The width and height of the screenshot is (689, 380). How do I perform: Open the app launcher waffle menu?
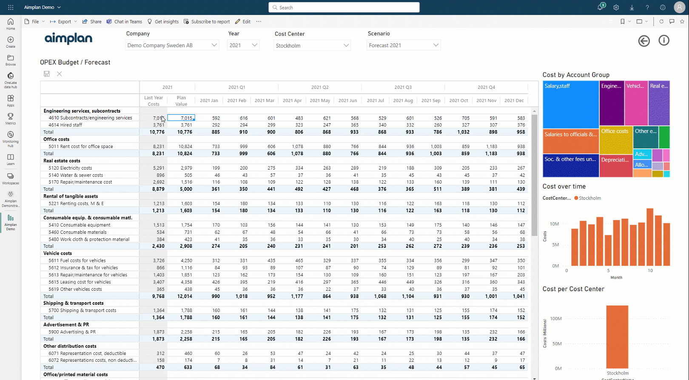(11, 7)
